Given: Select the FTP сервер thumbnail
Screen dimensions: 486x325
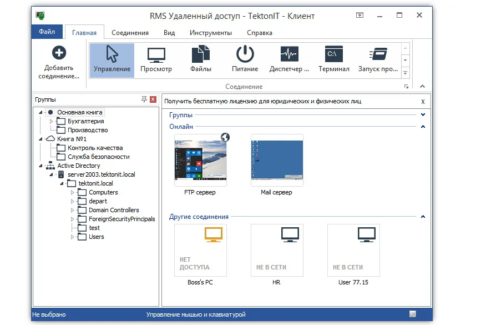Looking at the screenshot, I should (x=200, y=160).
